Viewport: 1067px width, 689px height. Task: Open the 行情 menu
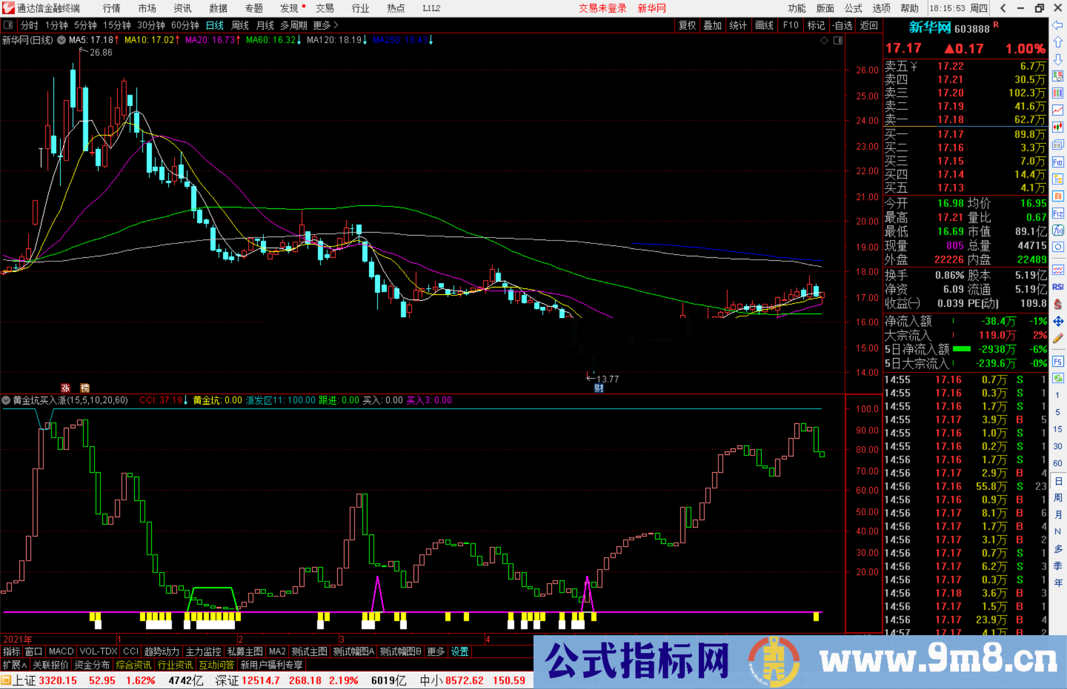(x=111, y=8)
